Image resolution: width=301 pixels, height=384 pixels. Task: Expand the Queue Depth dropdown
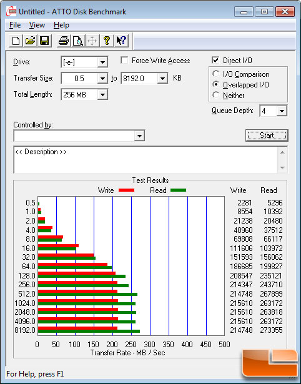tap(282, 111)
